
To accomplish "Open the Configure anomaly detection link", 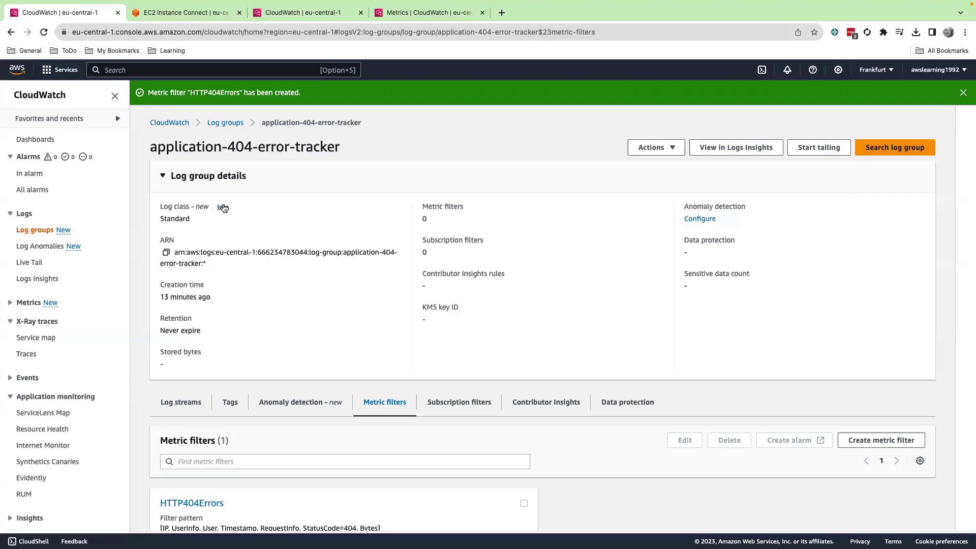I will click(699, 219).
